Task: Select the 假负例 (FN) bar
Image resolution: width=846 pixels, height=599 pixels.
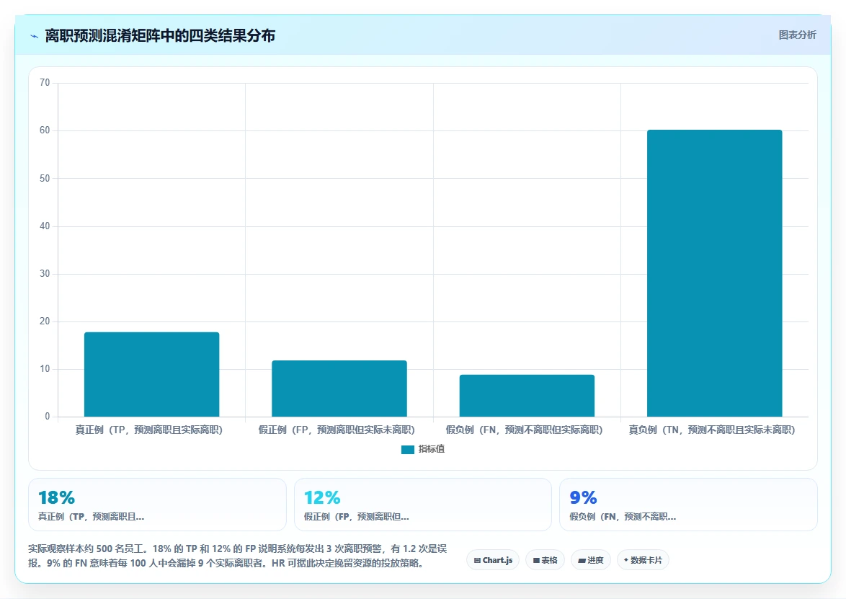Action: click(x=527, y=396)
